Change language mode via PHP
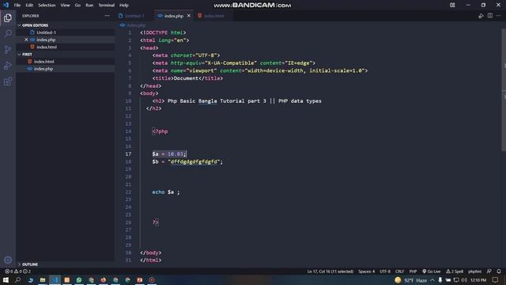506x285 pixels. tap(413, 272)
